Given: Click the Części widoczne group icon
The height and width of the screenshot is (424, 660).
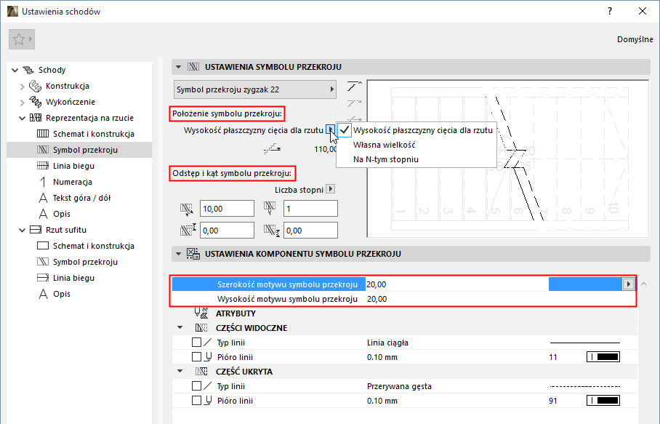Looking at the screenshot, I should 201,327.
